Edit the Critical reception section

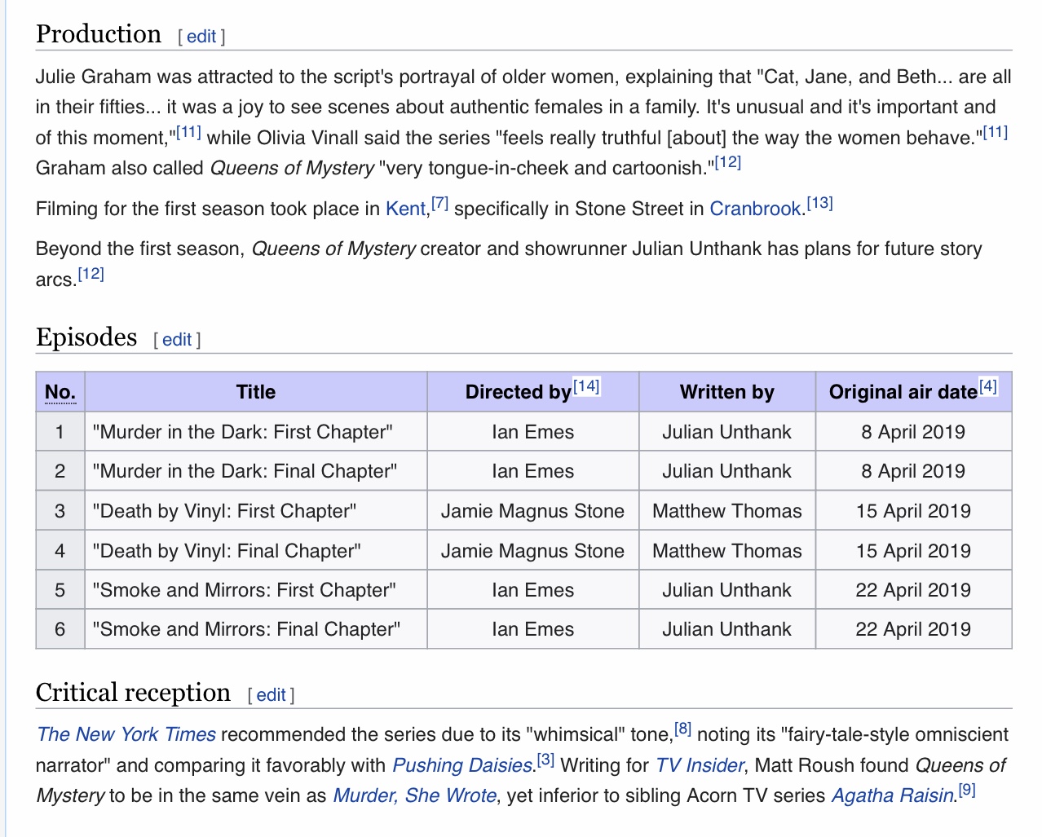click(x=271, y=695)
